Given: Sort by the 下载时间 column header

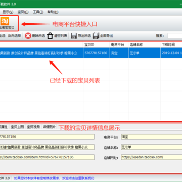Looking at the screenshot, I should click(171, 44).
